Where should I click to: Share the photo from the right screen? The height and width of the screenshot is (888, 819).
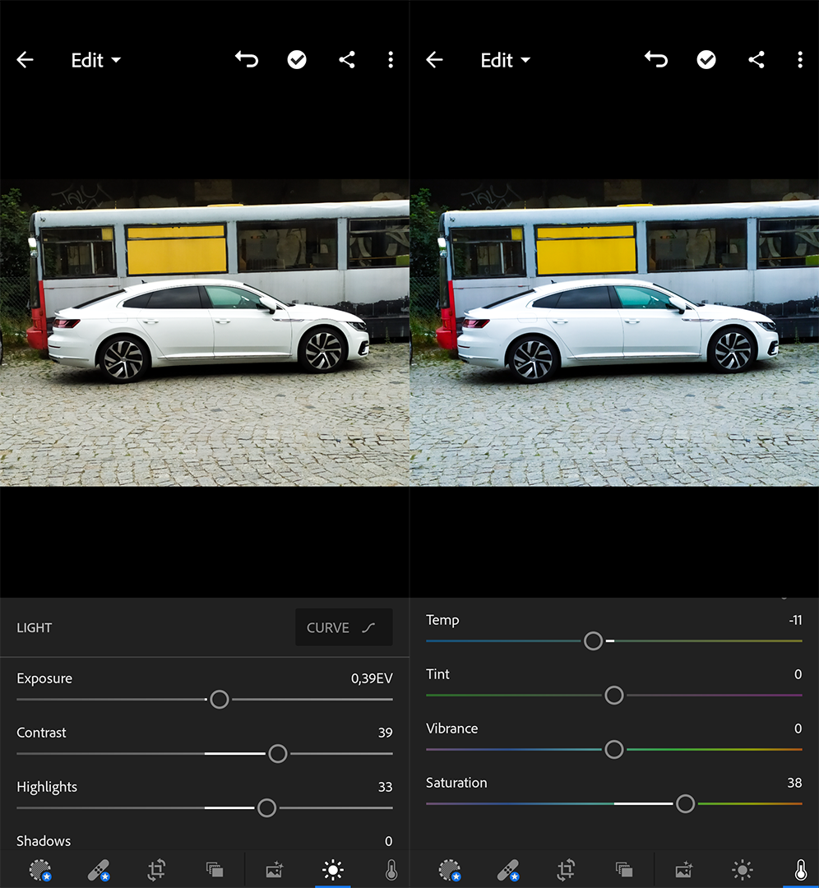(757, 59)
